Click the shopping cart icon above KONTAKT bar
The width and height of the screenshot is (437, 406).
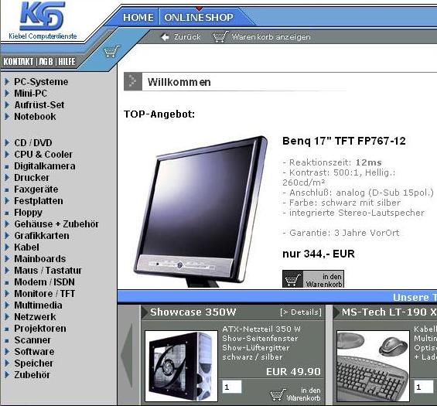(x=111, y=51)
